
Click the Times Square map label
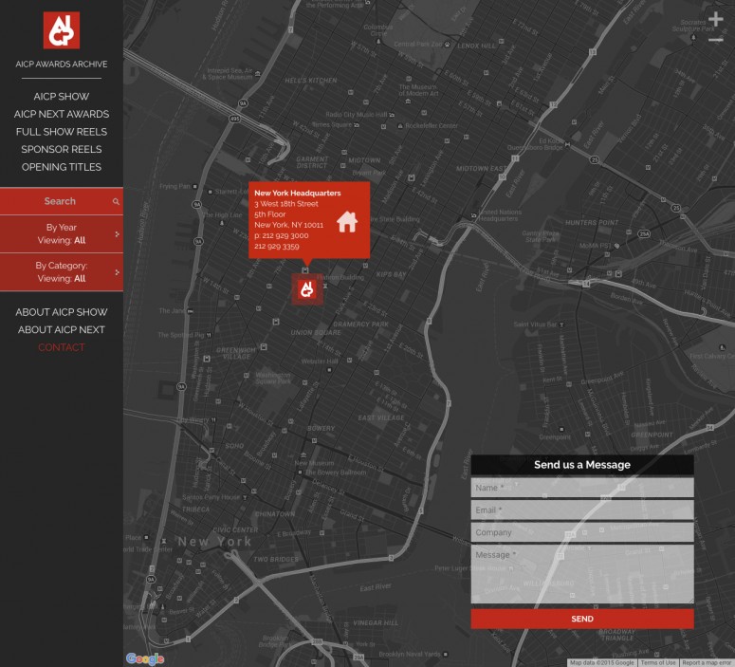coord(332,125)
